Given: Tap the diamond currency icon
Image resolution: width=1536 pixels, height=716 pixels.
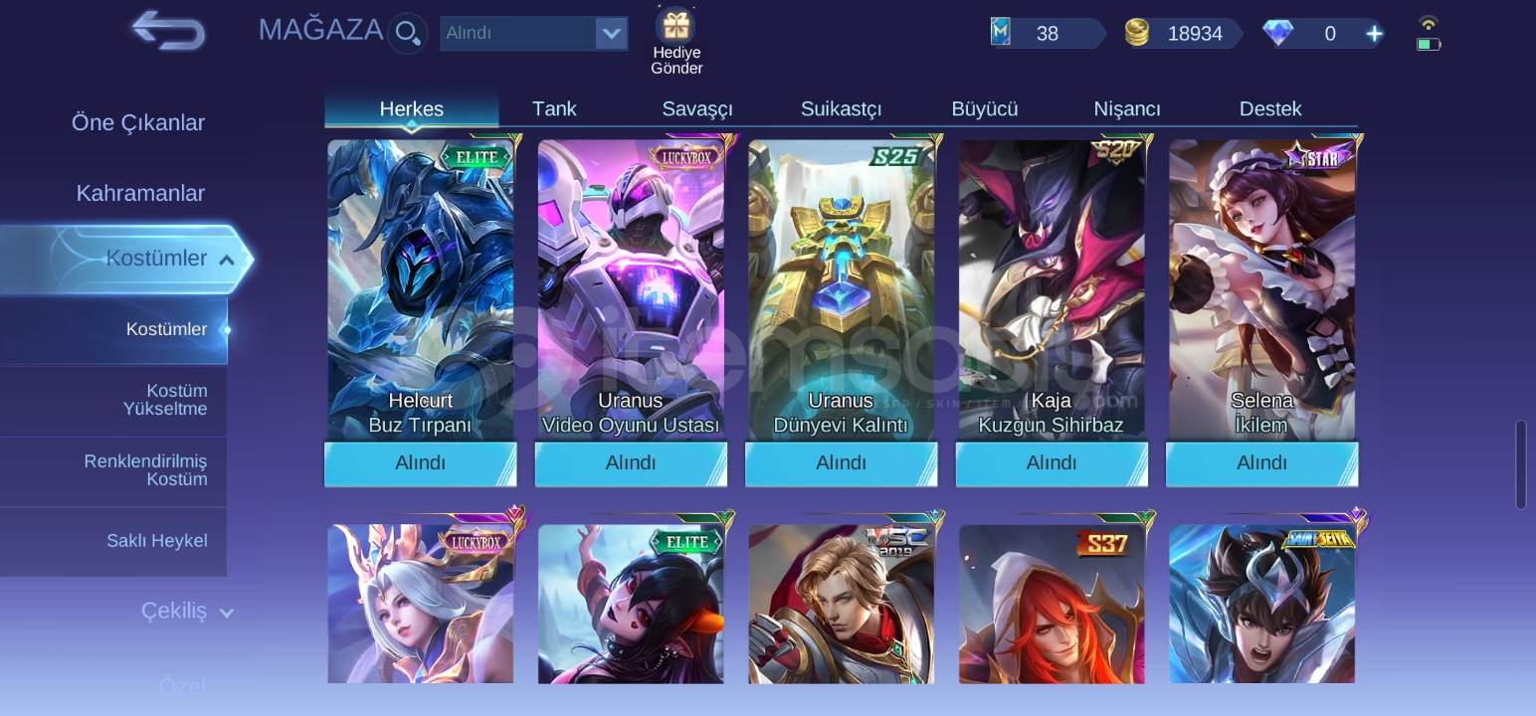Looking at the screenshot, I should coord(1278,33).
